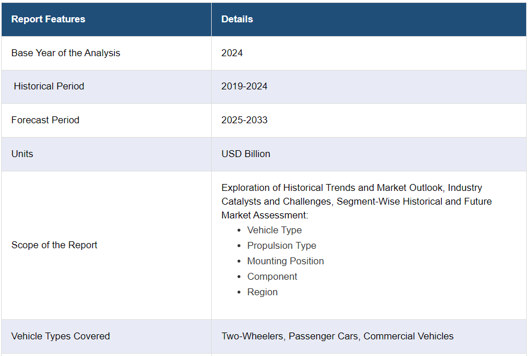Viewport: 529px width, 356px height.
Task: Click the 2024 base year value
Action: (232, 53)
